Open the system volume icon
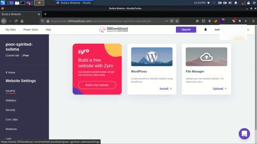Viewport: 257px width, 144px height. point(230,3)
